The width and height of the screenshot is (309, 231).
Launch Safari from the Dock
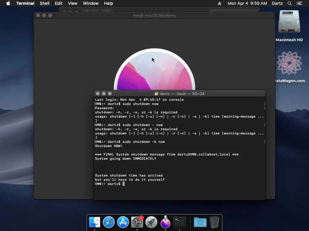pyautogui.click(x=109, y=222)
